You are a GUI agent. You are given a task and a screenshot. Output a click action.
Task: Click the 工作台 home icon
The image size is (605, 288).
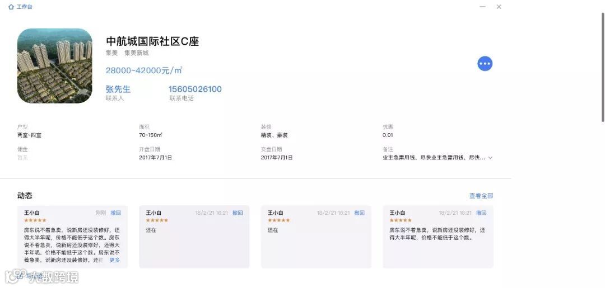pyautogui.click(x=11, y=7)
